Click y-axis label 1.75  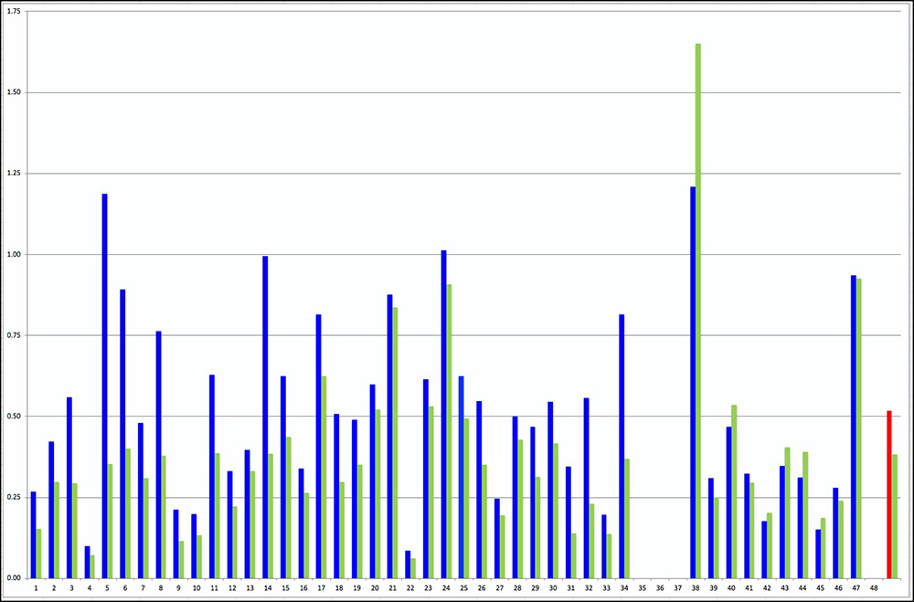[15, 12]
